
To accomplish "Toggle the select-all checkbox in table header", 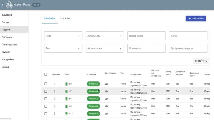I will (46, 74).
